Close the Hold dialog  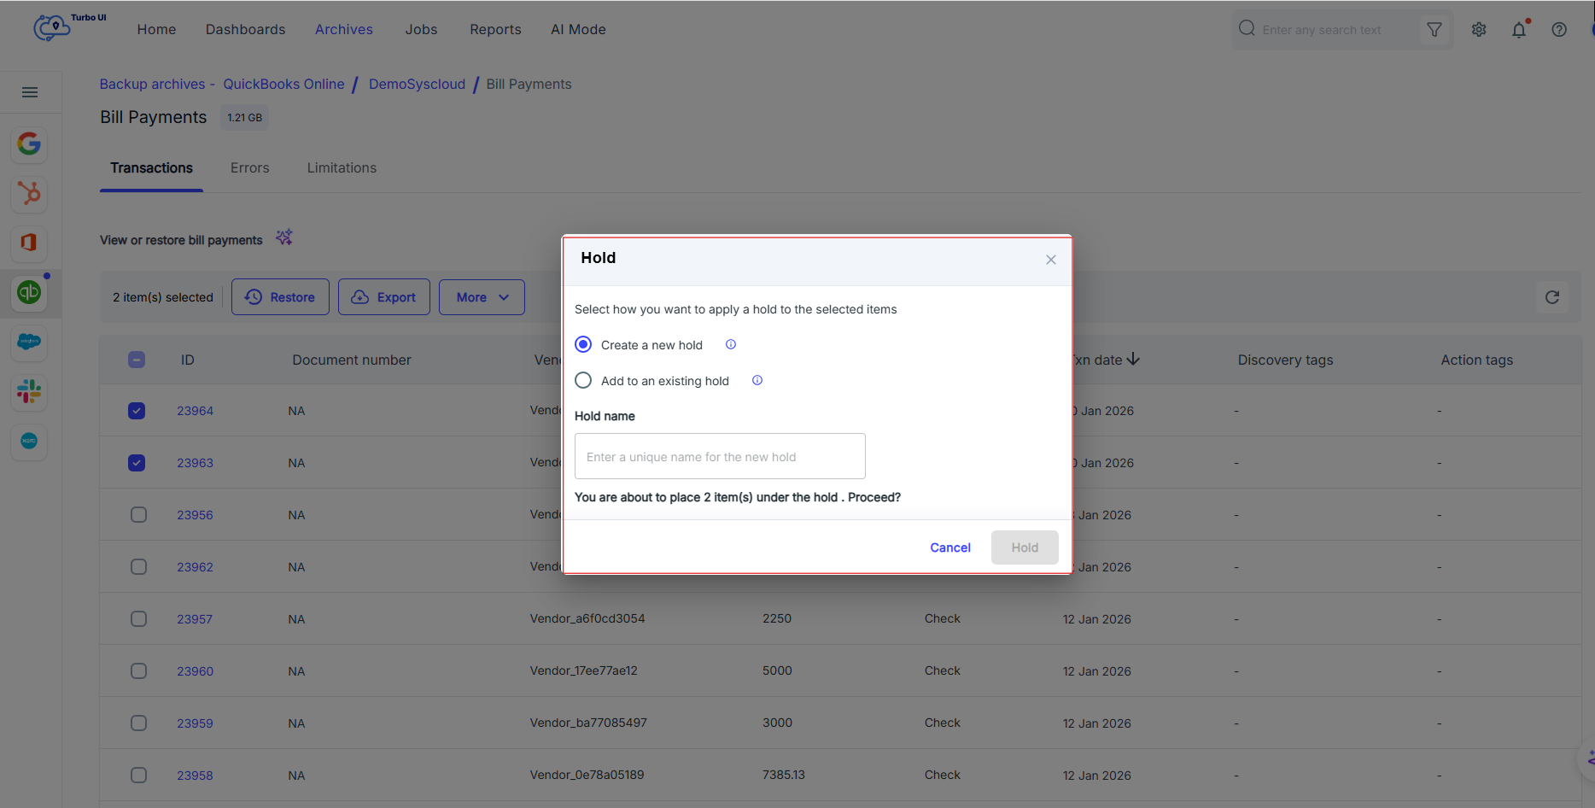coord(1051,260)
